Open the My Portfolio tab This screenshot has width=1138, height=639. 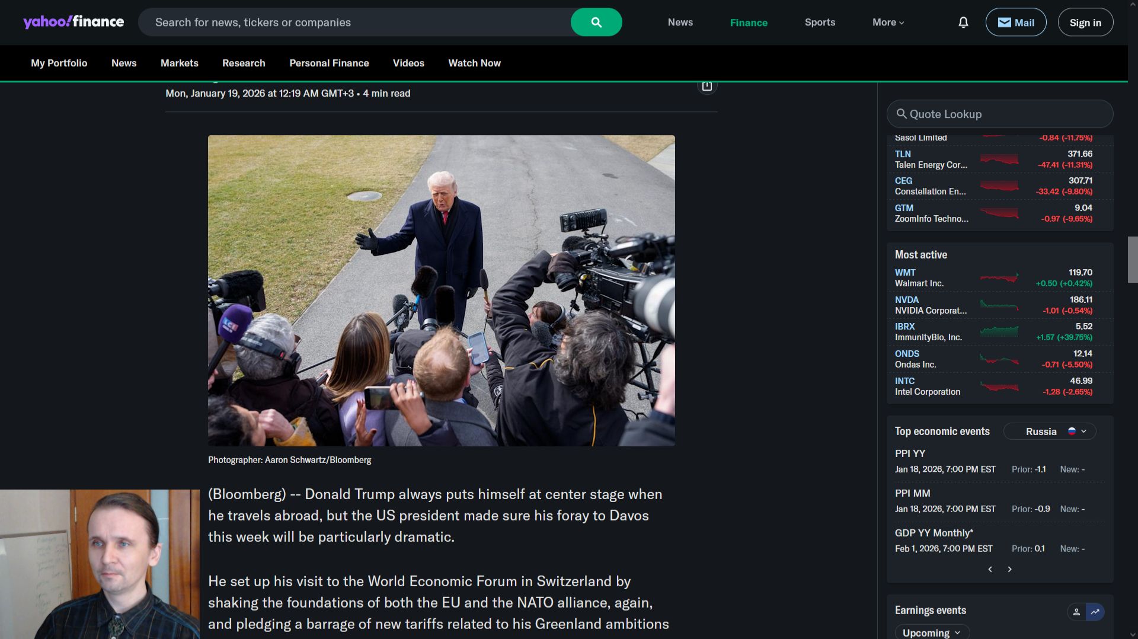point(59,63)
